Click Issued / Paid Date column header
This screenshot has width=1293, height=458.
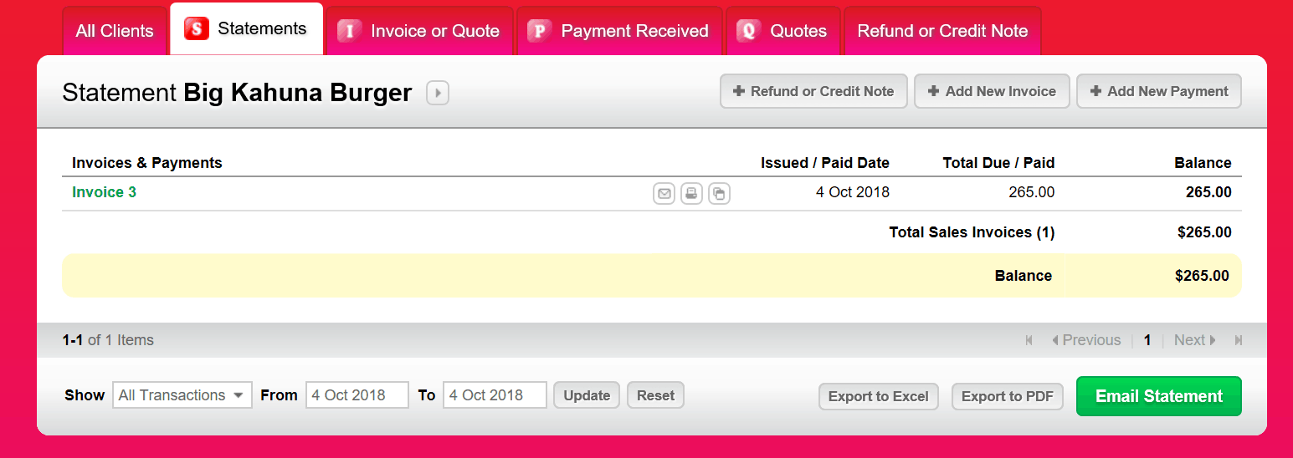point(825,163)
